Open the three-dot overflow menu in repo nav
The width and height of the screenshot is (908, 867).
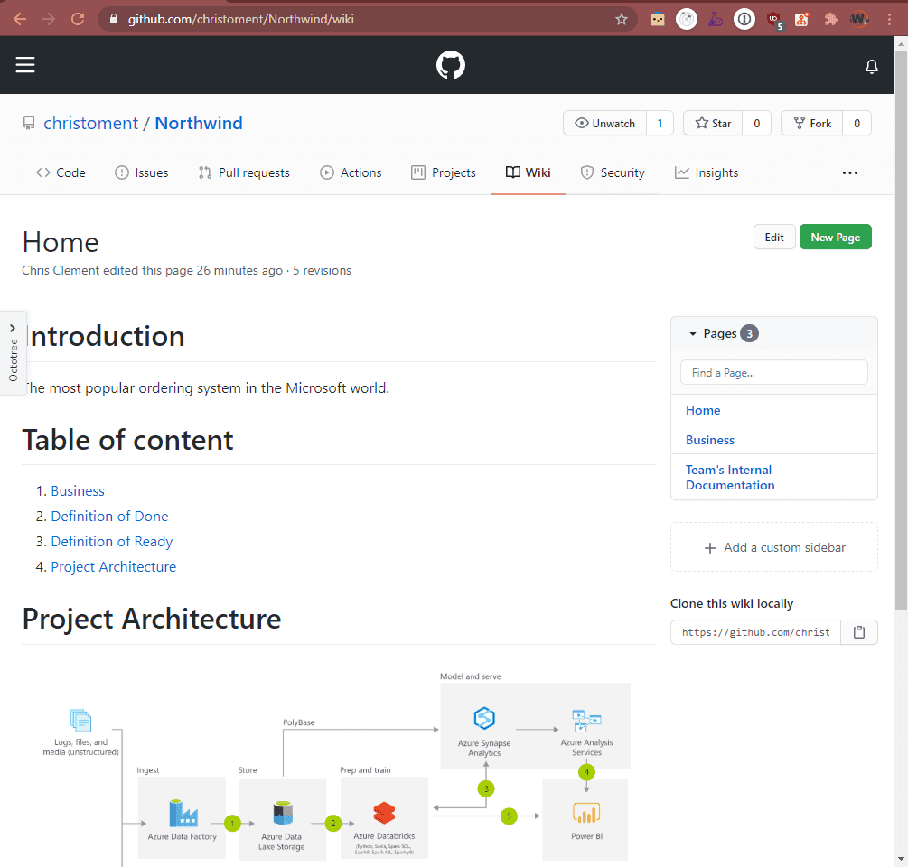[x=849, y=172]
